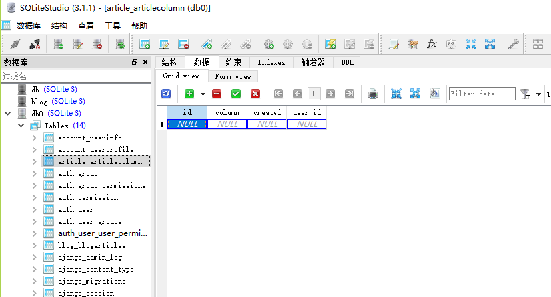
Task: Click the remove database icon
Action: (x=97, y=44)
